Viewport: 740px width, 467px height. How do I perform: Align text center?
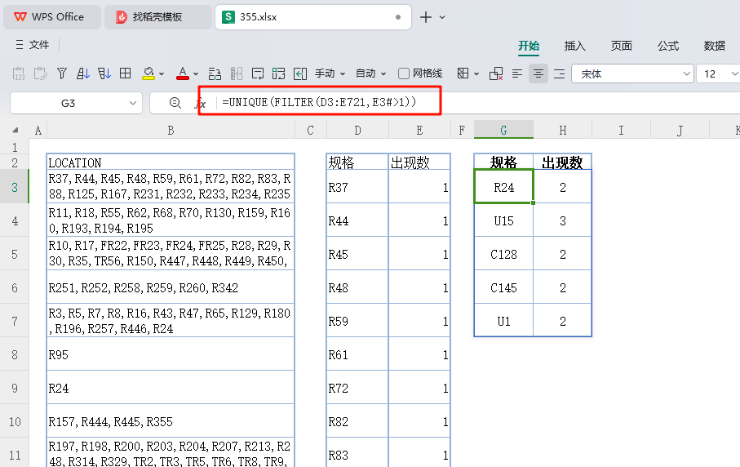pos(538,73)
